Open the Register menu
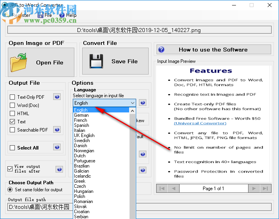 pyautogui.click(x=18, y=15)
